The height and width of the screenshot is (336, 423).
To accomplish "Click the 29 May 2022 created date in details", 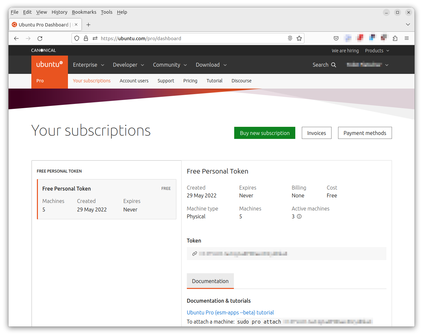I will click(x=202, y=195).
